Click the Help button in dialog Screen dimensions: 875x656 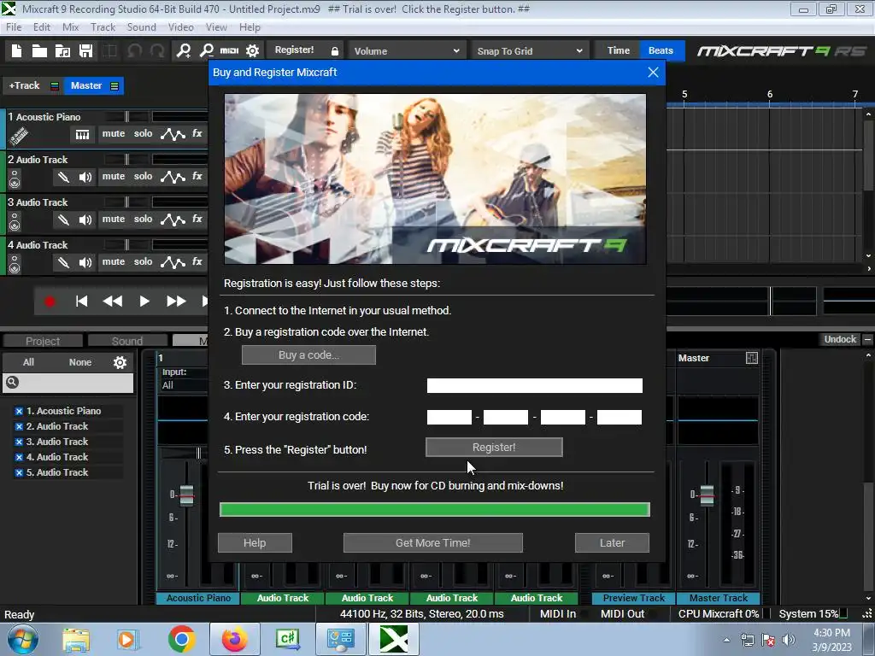coord(255,542)
